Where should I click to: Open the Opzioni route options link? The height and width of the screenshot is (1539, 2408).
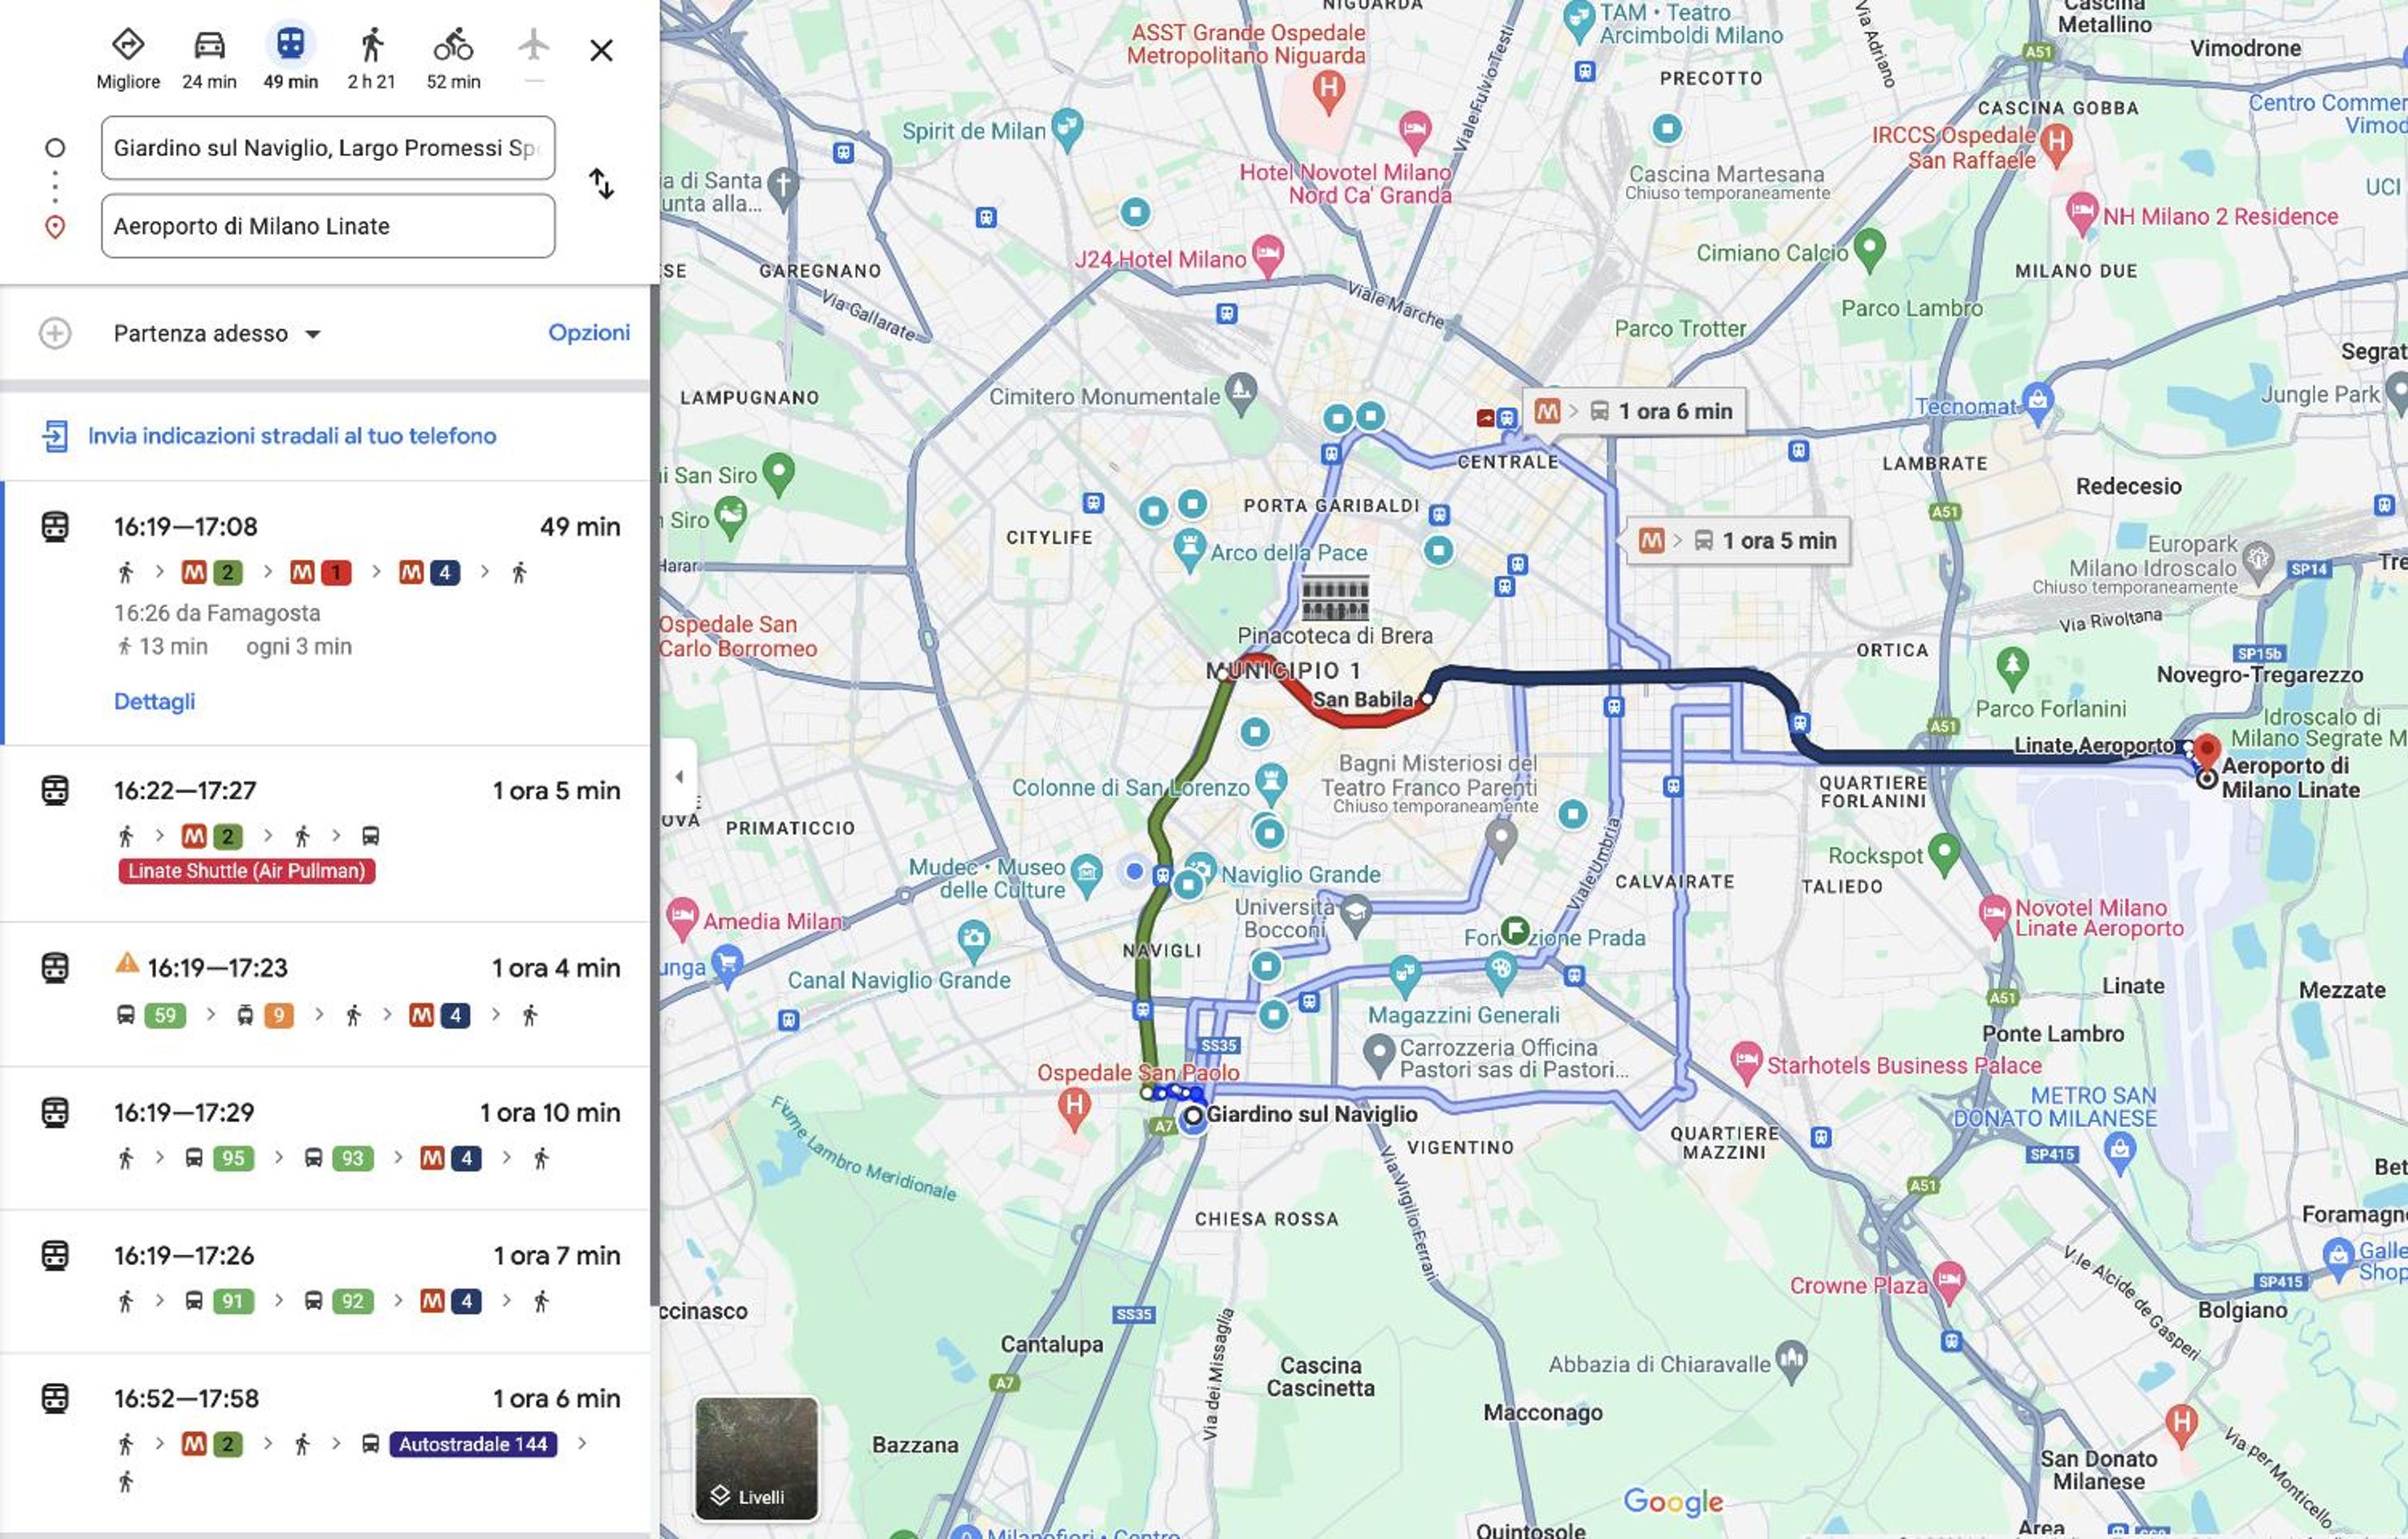point(589,333)
